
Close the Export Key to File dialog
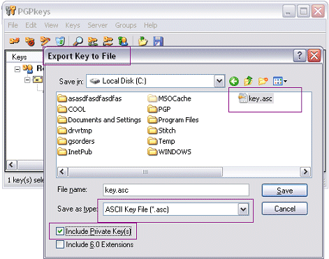click(314, 56)
